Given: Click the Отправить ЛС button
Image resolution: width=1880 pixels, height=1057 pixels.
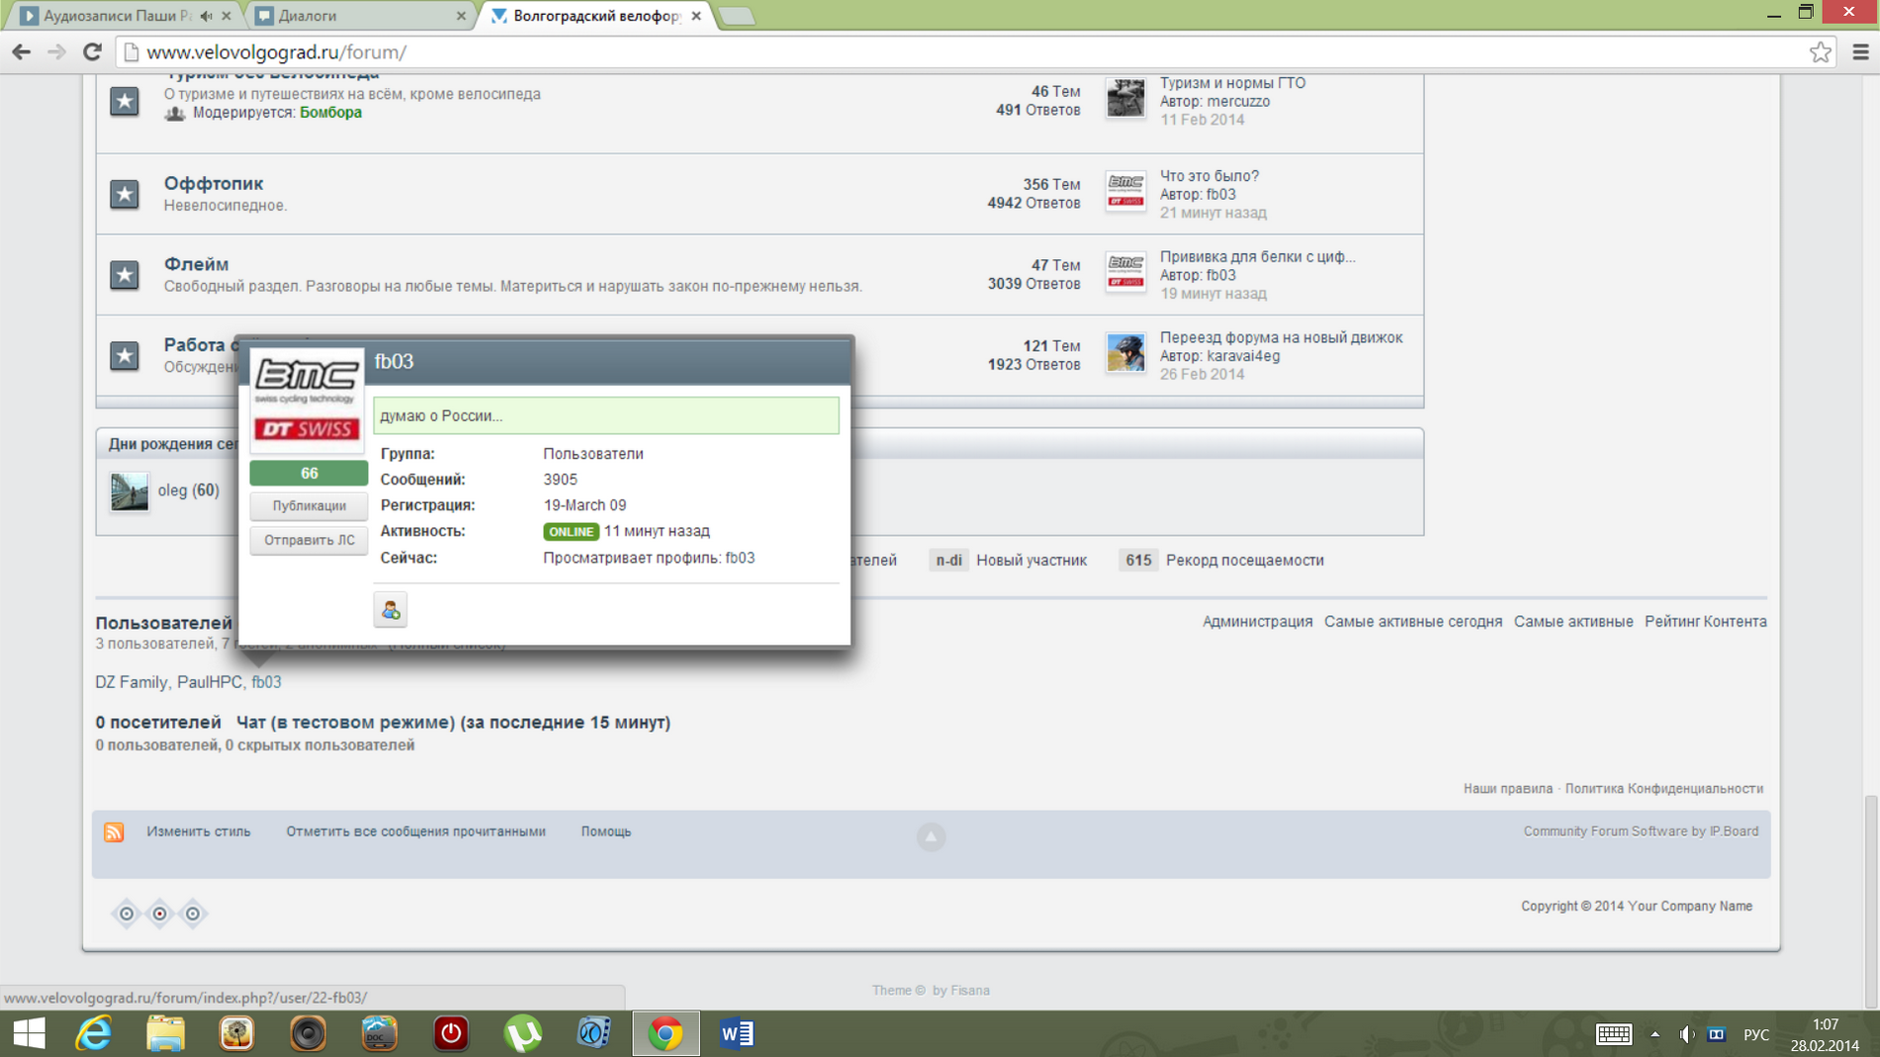Looking at the screenshot, I should coord(309,540).
